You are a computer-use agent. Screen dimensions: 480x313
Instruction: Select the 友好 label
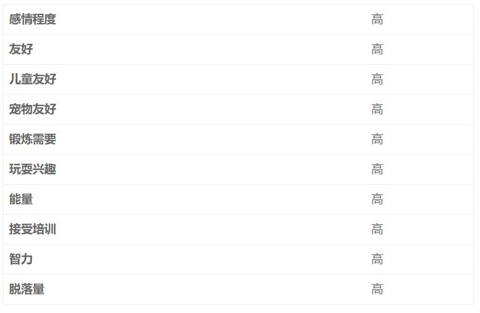[21, 49]
